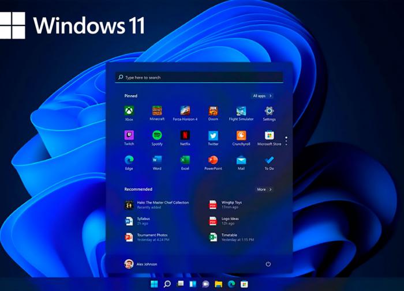This screenshot has width=404, height=291.
Task: Open the Twitch pinned app
Action: (x=129, y=135)
